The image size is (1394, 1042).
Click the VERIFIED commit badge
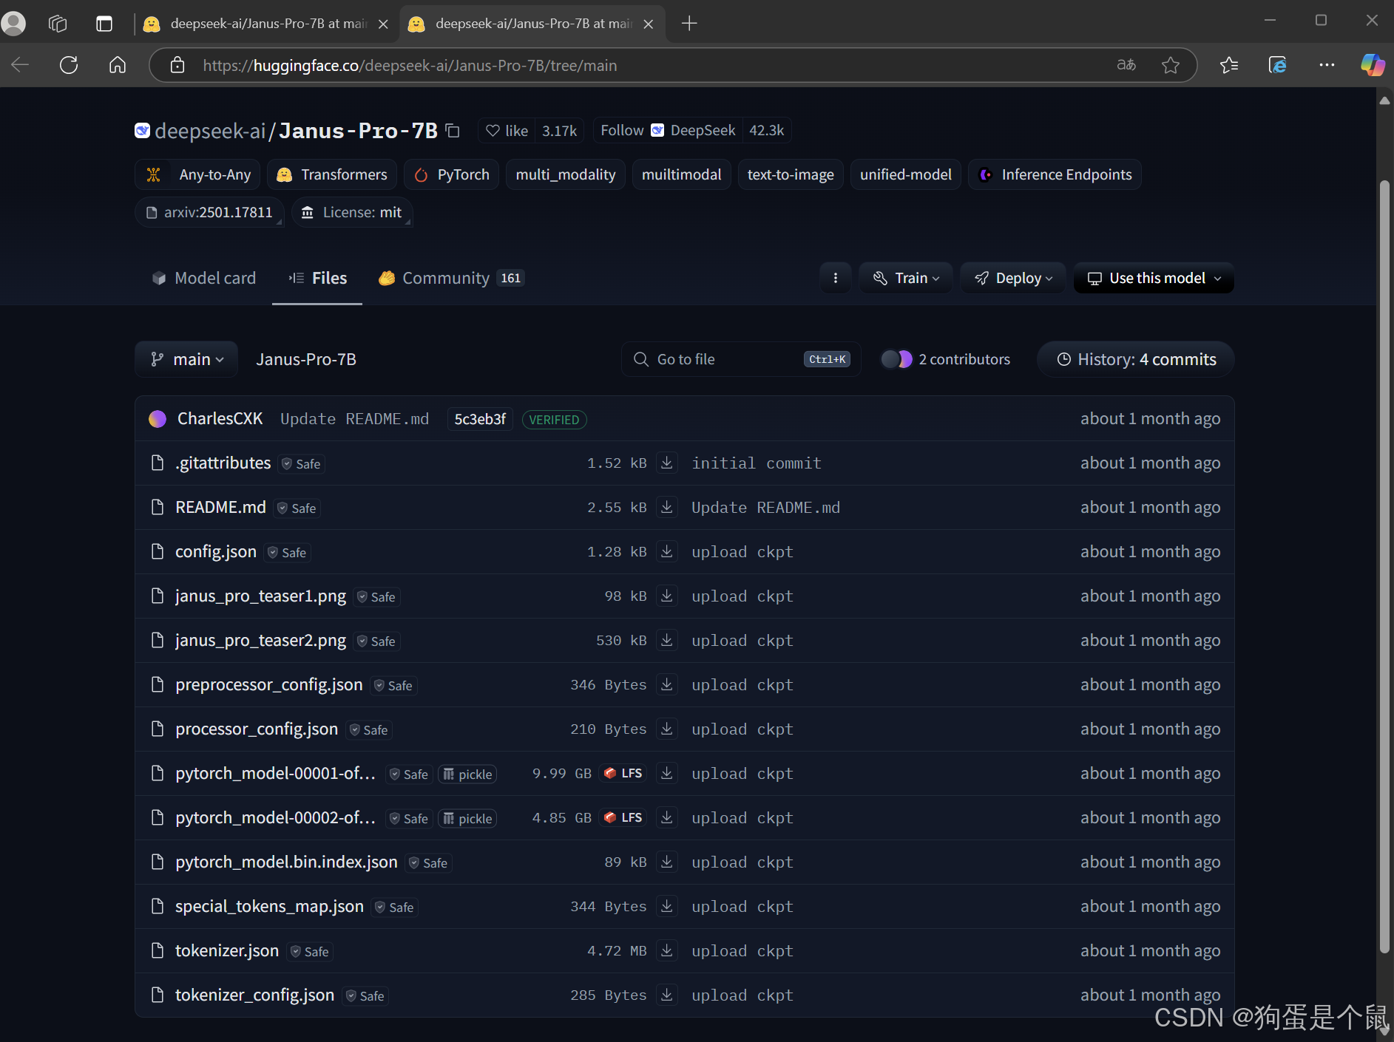pyautogui.click(x=554, y=419)
